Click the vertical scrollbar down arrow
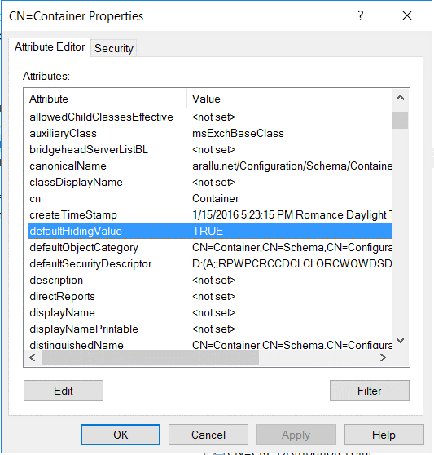Viewport: 434px width, 455px height. [x=400, y=340]
